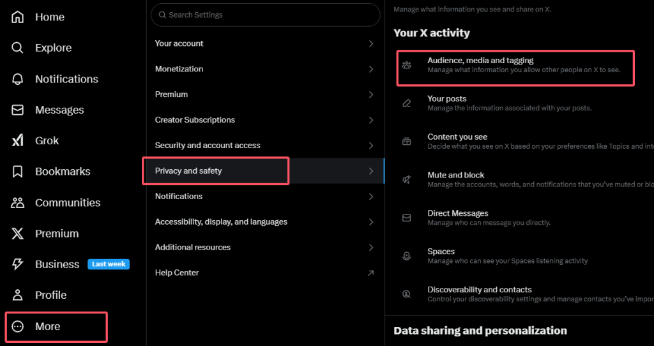Click the Bookmarks ribbon icon

coord(17,172)
